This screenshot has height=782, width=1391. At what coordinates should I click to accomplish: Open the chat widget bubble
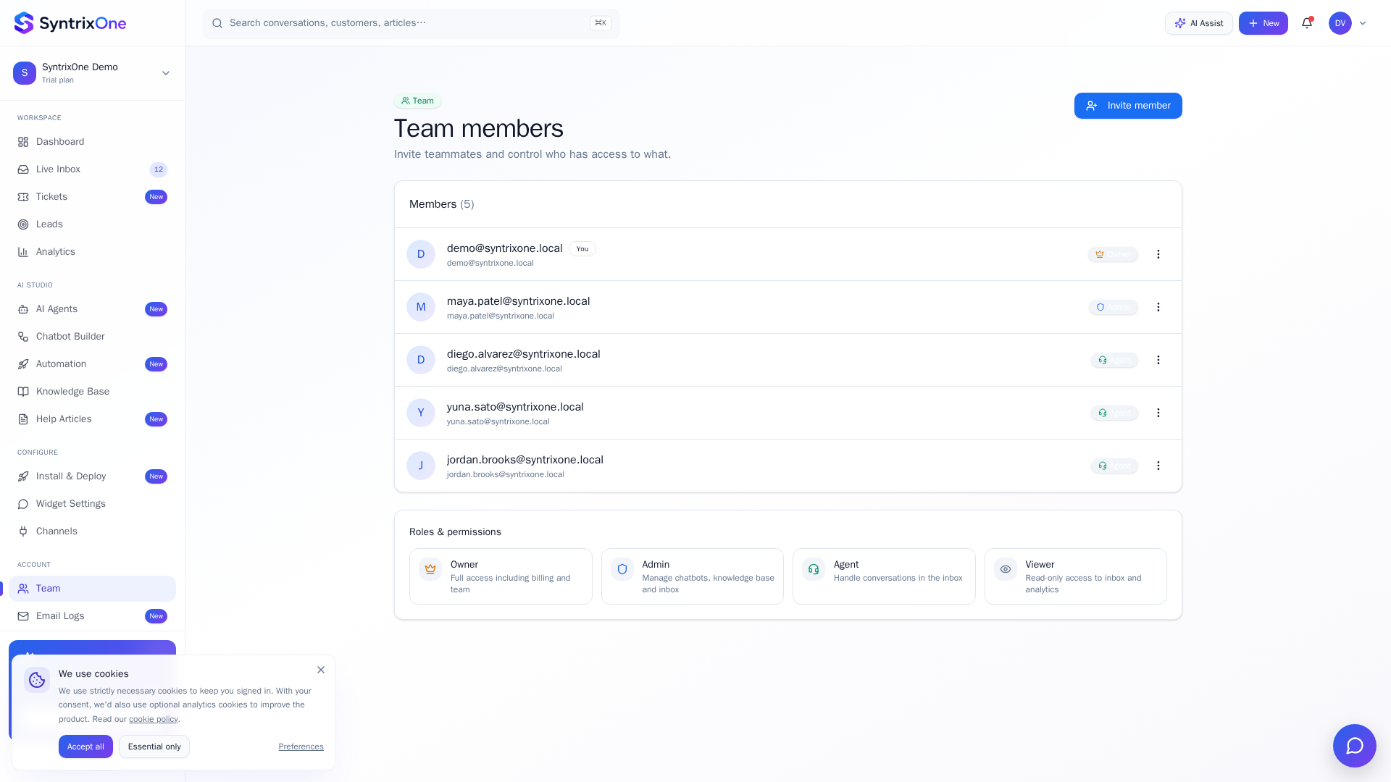[1354, 746]
